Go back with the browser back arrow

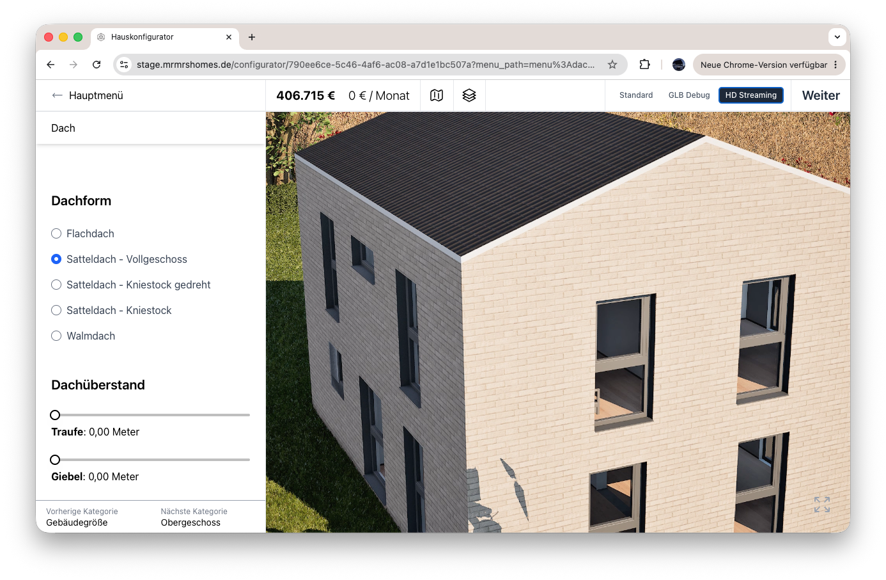coord(51,65)
